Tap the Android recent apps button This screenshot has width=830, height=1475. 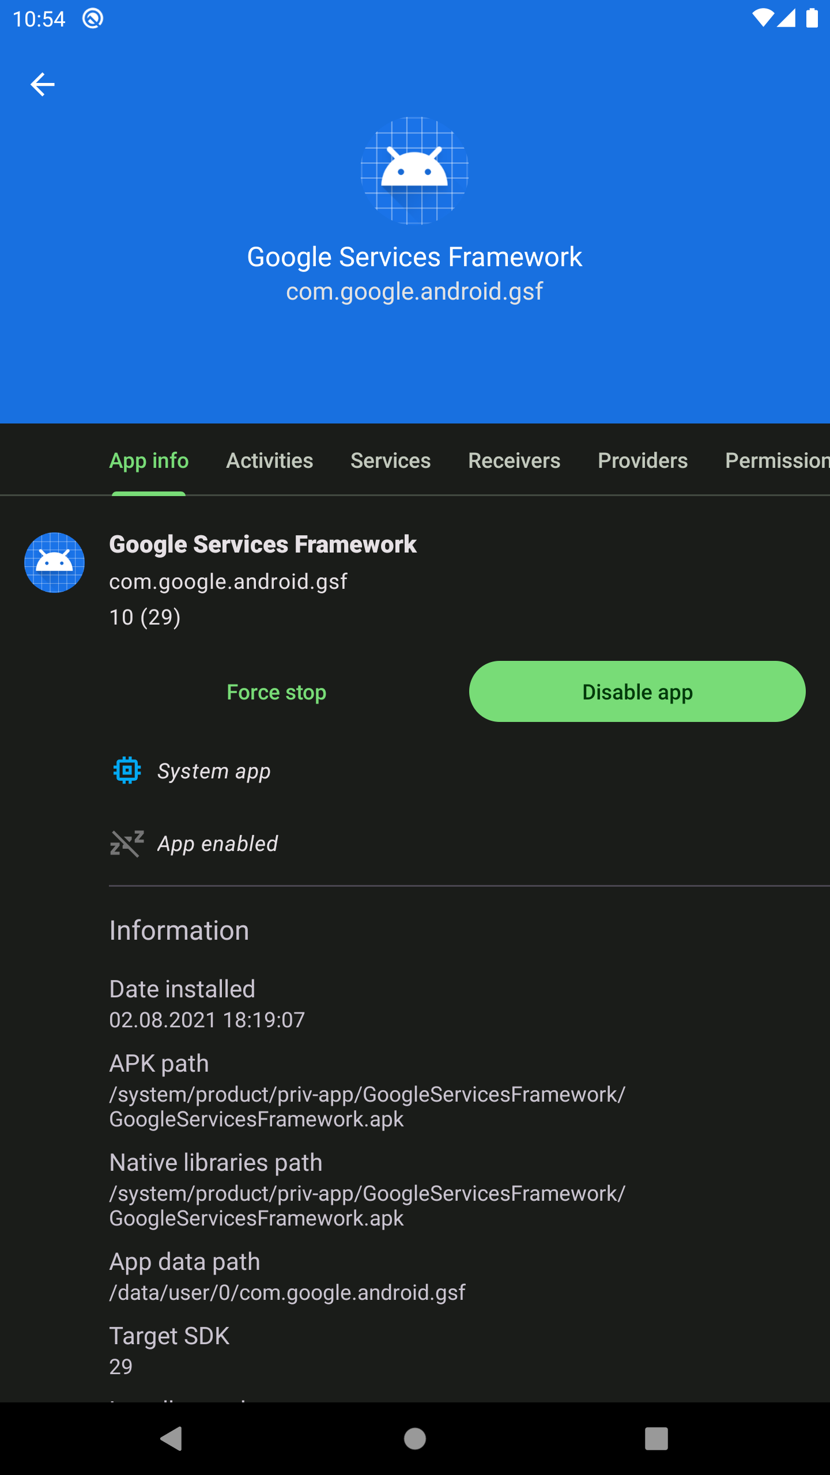coord(657,1439)
